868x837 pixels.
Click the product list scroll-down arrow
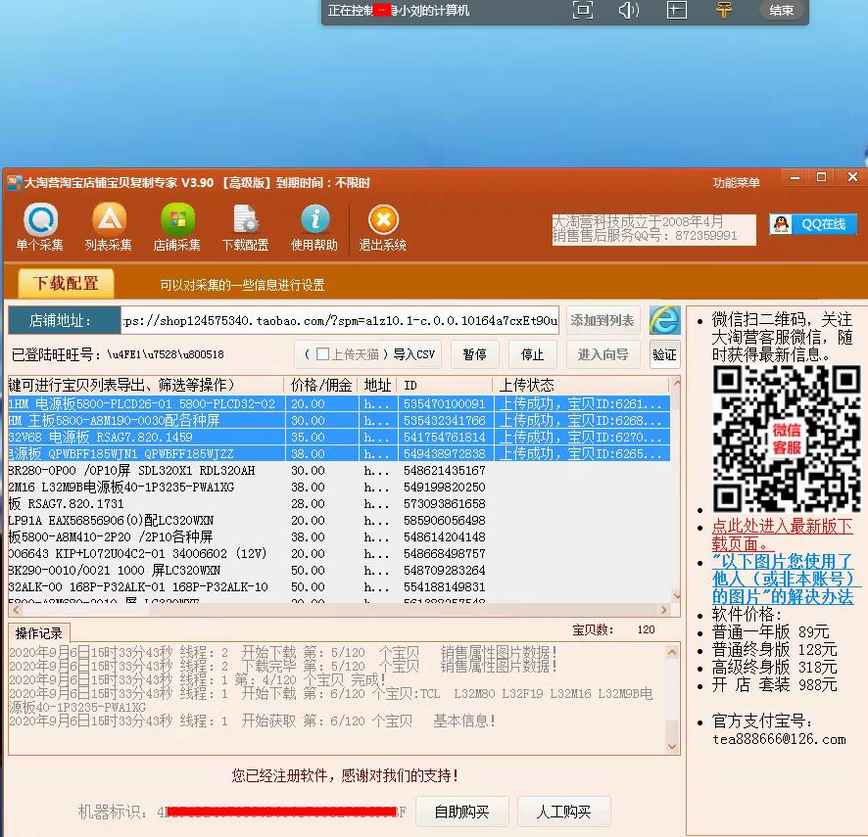point(676,596)
